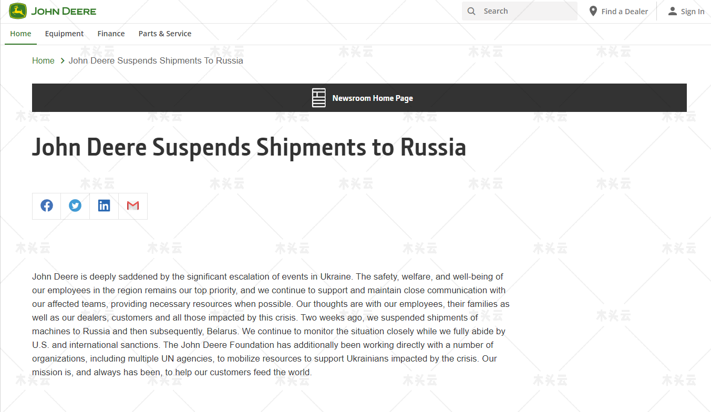The width and height of the screenshot is (711, 412).
Task: Click the breadcrumb chevron separator
Action: click(63, 61)
